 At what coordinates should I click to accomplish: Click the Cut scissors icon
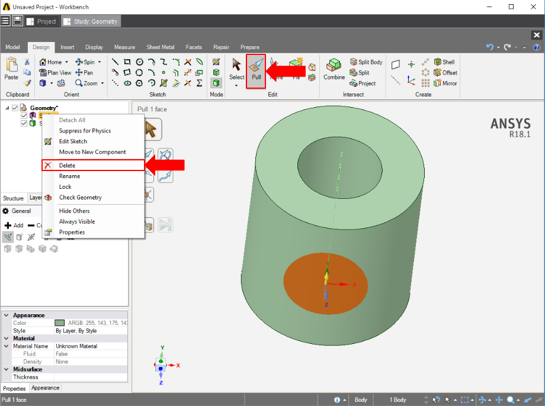[x=27, y=62]
